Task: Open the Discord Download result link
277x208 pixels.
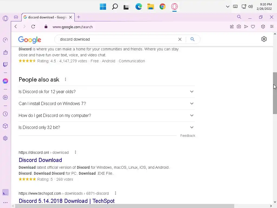Action: pyautogui.click(x=40, y=160)
